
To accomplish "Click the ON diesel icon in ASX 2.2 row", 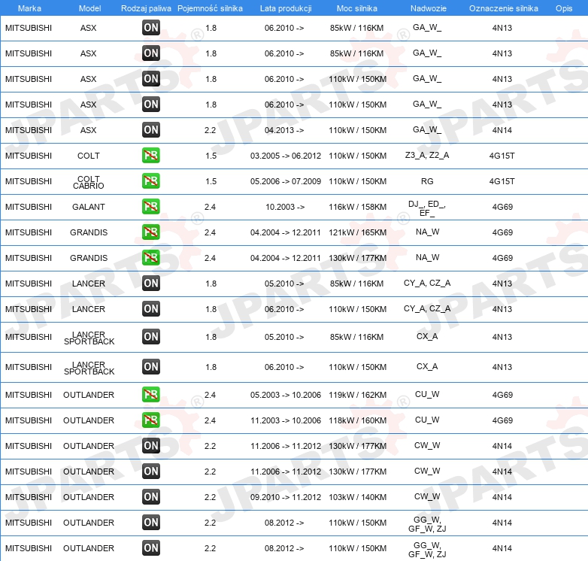I will [150, 130].
